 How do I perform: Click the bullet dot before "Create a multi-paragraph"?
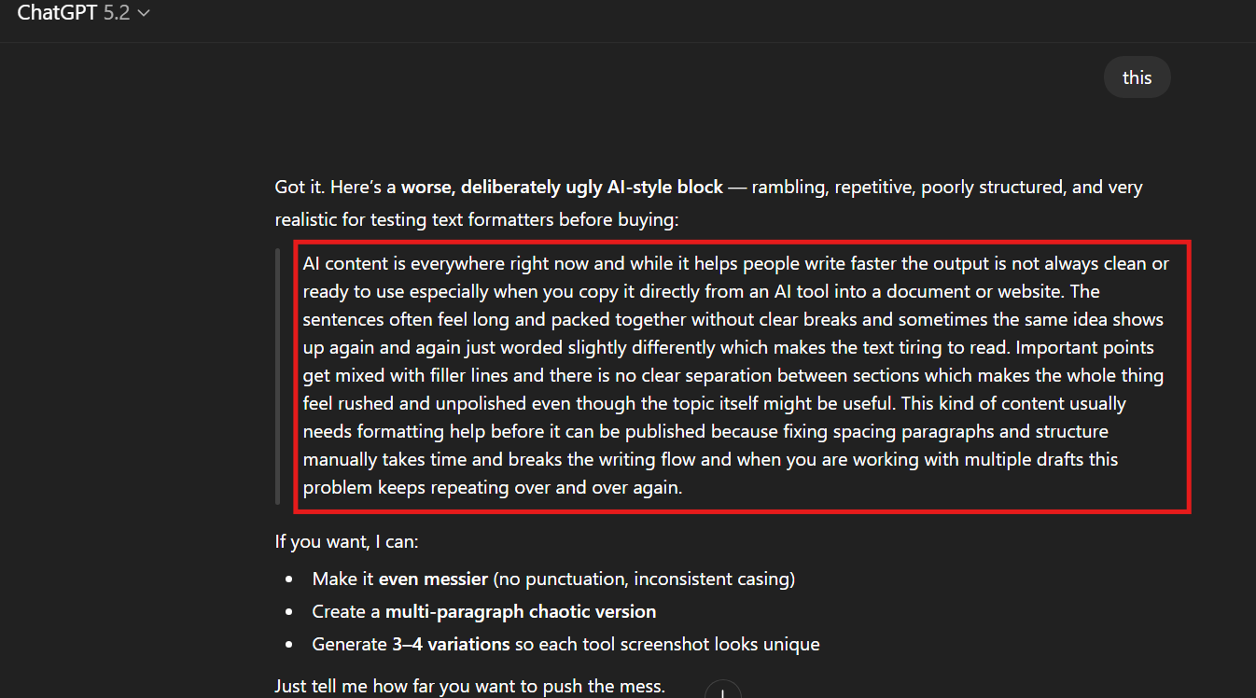[289, 612]
